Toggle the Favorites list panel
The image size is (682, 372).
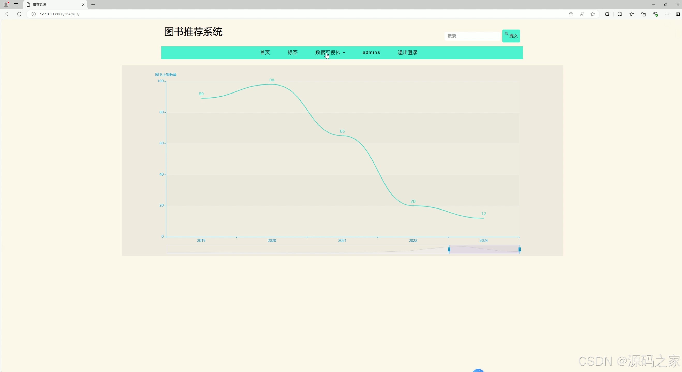click(632, 14)
